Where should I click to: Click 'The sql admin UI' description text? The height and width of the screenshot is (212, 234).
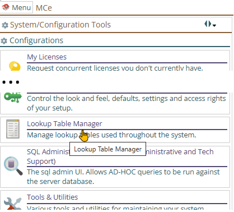(x=123, y=177)
